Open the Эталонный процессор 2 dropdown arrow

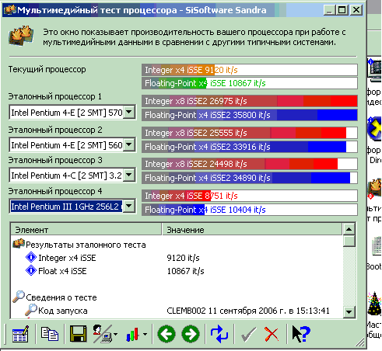[x=128, y=144]
